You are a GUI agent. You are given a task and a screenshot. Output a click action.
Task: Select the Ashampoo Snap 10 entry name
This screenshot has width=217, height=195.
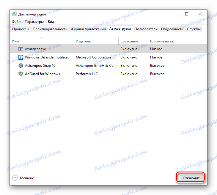[40, 66]
